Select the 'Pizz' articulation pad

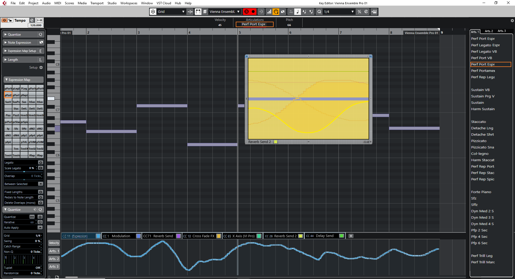8,115
